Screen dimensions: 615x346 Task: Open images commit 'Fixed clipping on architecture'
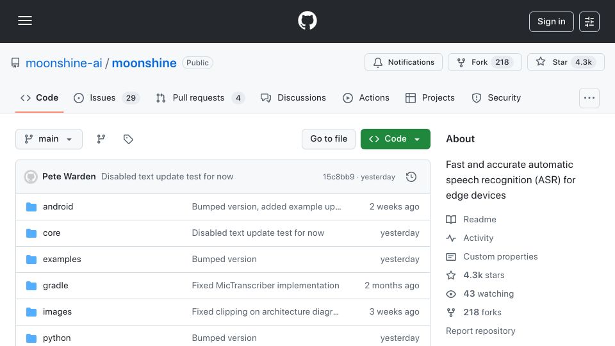pos(265,312)
